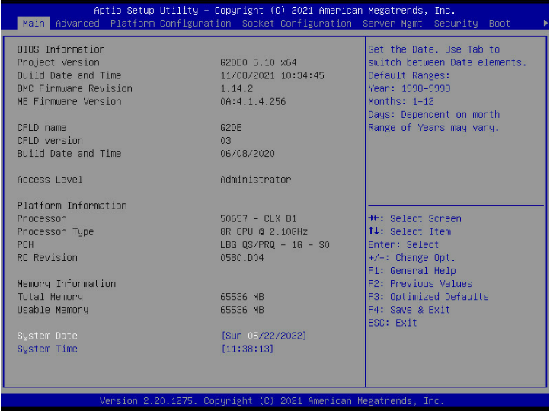The height and width of the screenshot is (411, 550).
Task: Go to the Socket Configuration tab
Action: pos(297,24)
